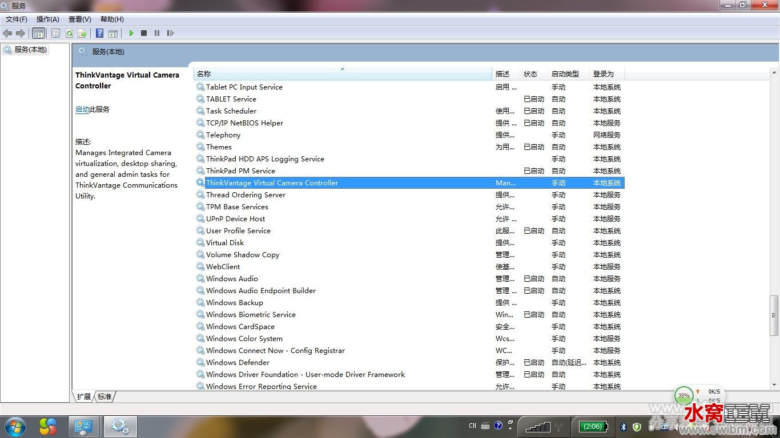Switch to the 标准 tab
Image resolution: width=780 pixels, height=438 pixels.
coord(104,396)
